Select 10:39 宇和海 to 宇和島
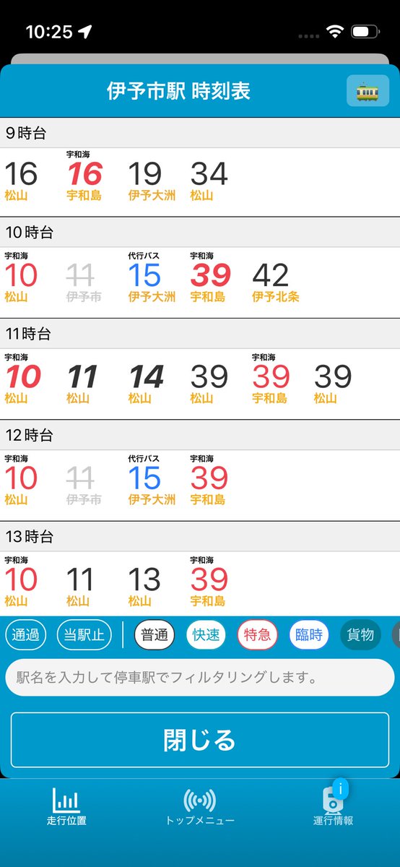This screenshot has width=400, height=867. (209, 277)
